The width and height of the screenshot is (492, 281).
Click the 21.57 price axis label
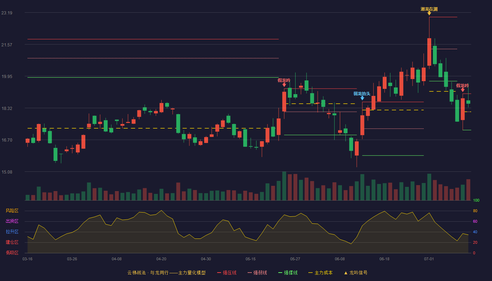click(7, 45)
